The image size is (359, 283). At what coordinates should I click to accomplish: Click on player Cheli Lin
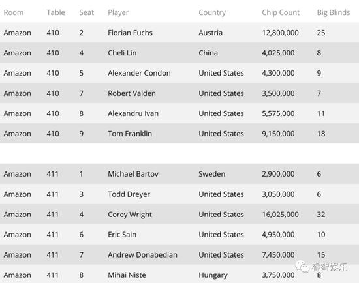[122, 53]
